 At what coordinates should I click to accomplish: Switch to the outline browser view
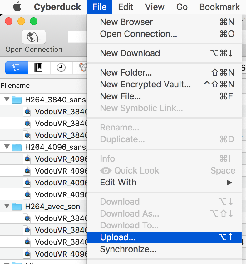pyautogui.click(x=17, y=67)
